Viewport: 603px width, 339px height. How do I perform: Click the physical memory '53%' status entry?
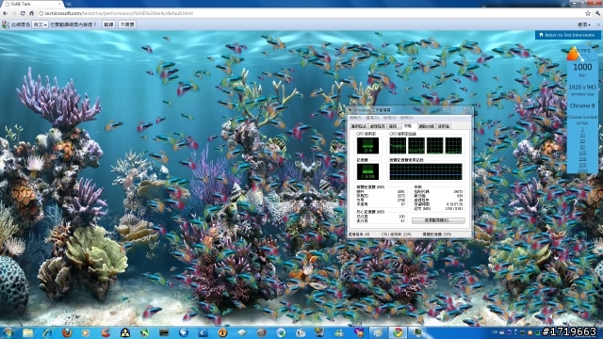pyautogui.click(x=437, y=234)
